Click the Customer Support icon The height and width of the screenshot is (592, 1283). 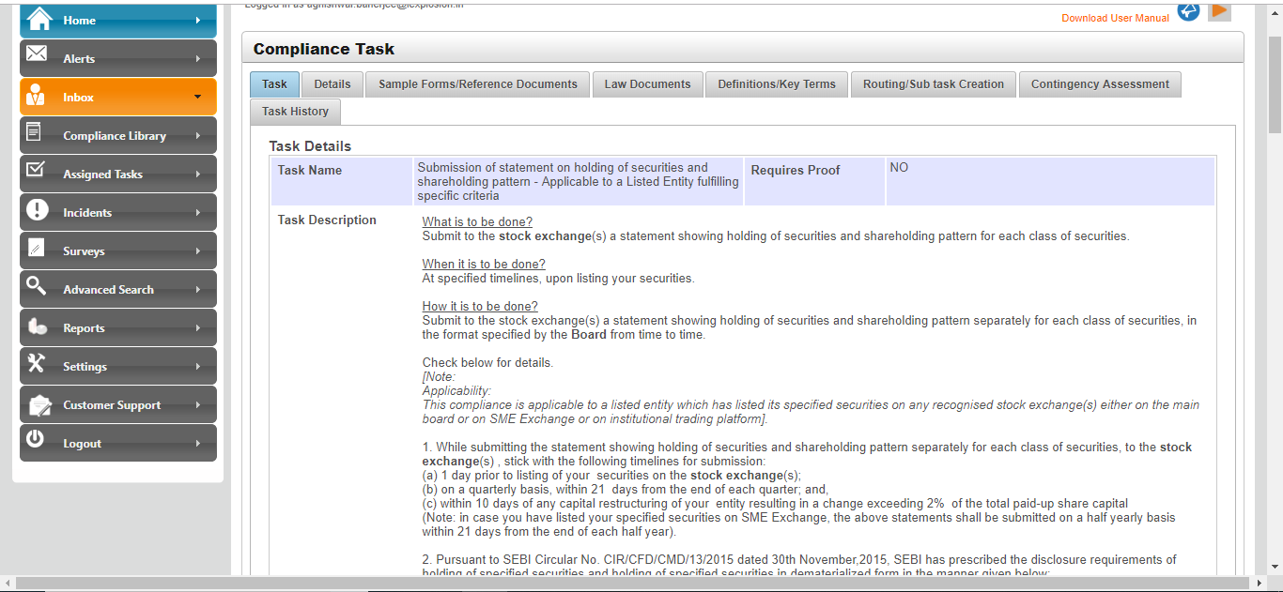39,405
